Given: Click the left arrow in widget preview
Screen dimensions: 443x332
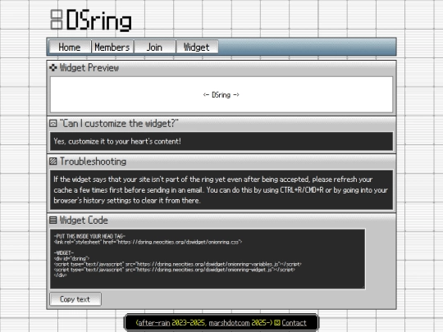Looking at the screenshot, I should [x=206, y=95].
